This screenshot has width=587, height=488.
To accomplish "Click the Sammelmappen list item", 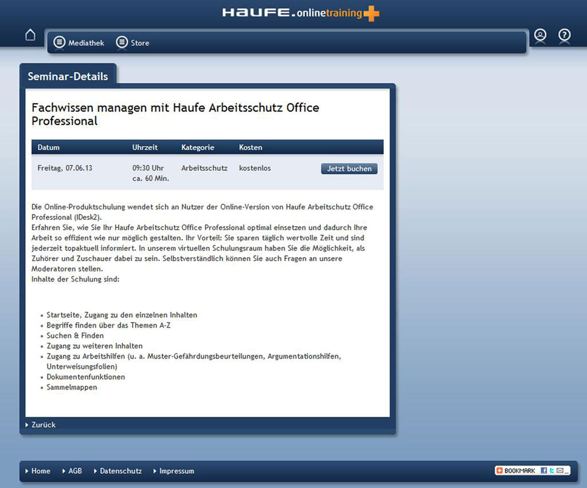I will coord(72,387).
